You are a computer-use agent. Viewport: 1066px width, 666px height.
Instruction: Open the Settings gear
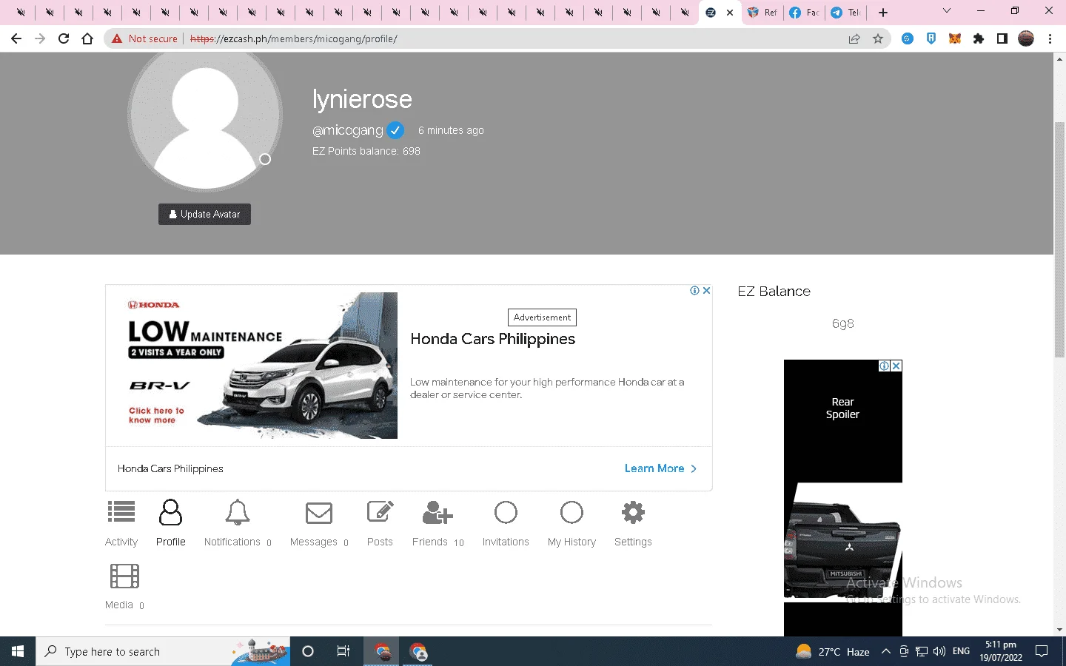coord(633,512)
